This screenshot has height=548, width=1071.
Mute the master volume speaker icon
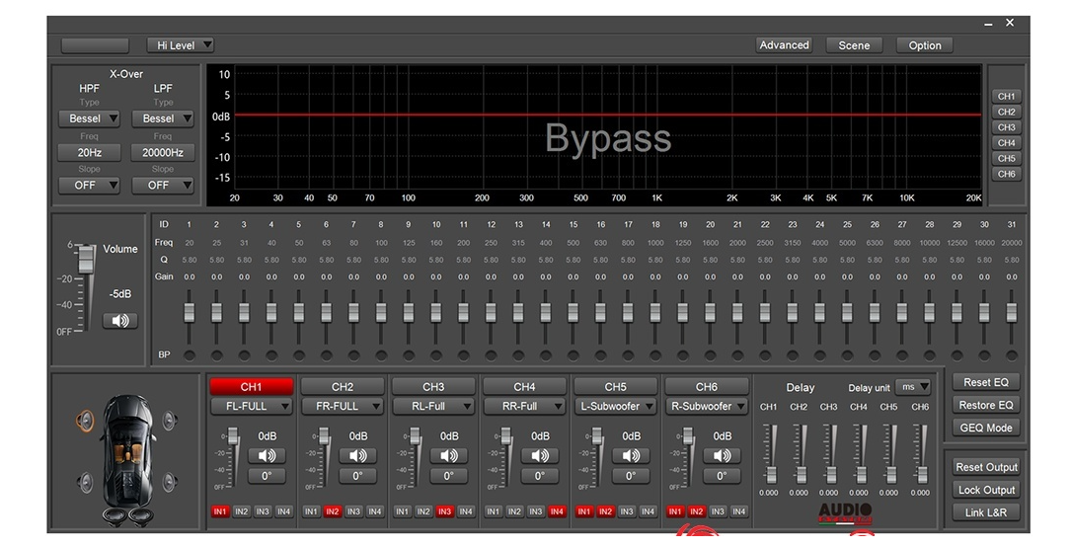click(119, 321)
